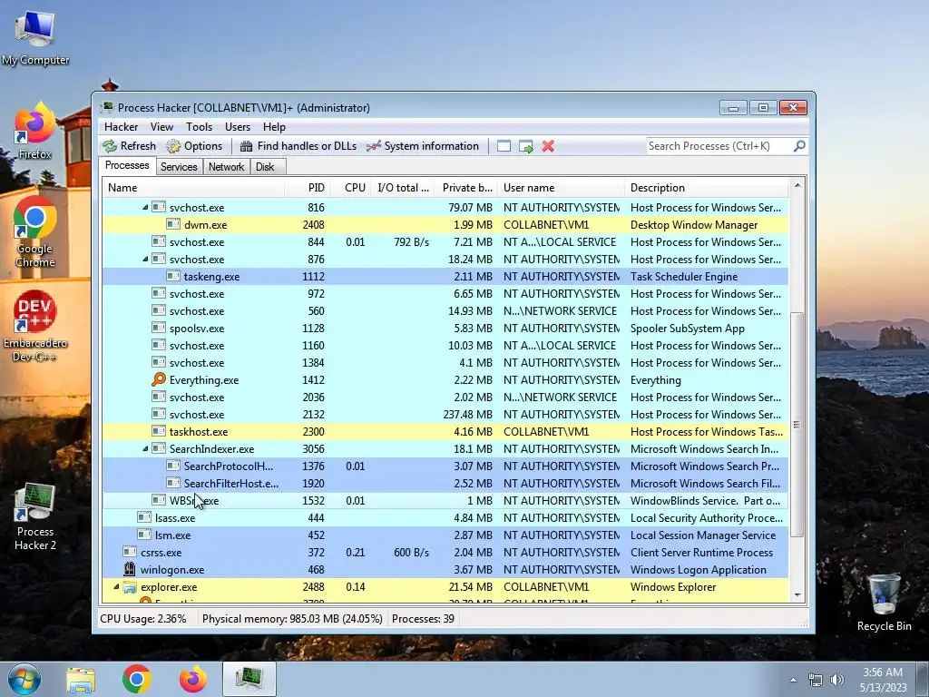Viewport: 929px width, 697px height.
Task: Click the taskhost.exe process icon
Action: pos(158,431)
